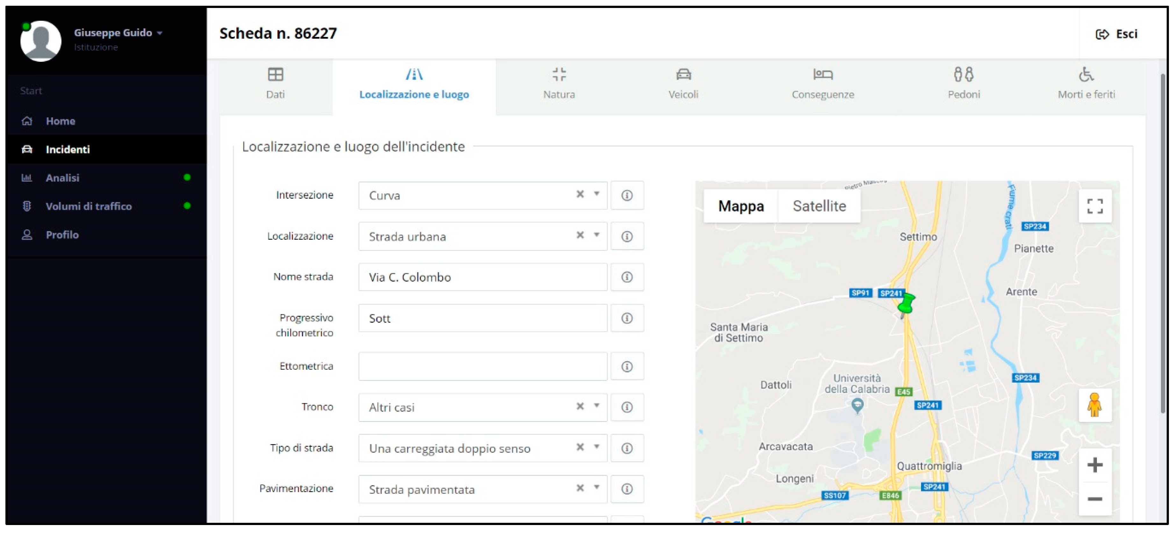Clear the Localizzazione selection with X
Image resolution: width=1174 pixels, height=533 pixels.
[x=580, y=235]
